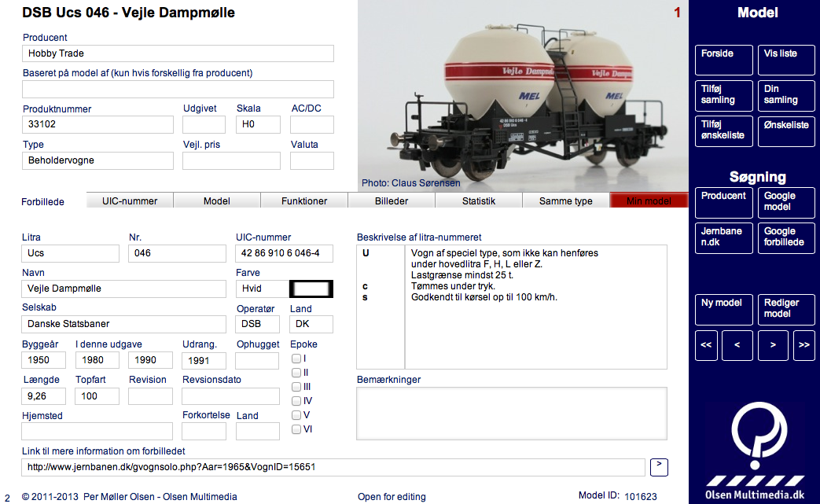Go to previous record with < button
The image size is (820, 504).
click(x=737, y=345)
